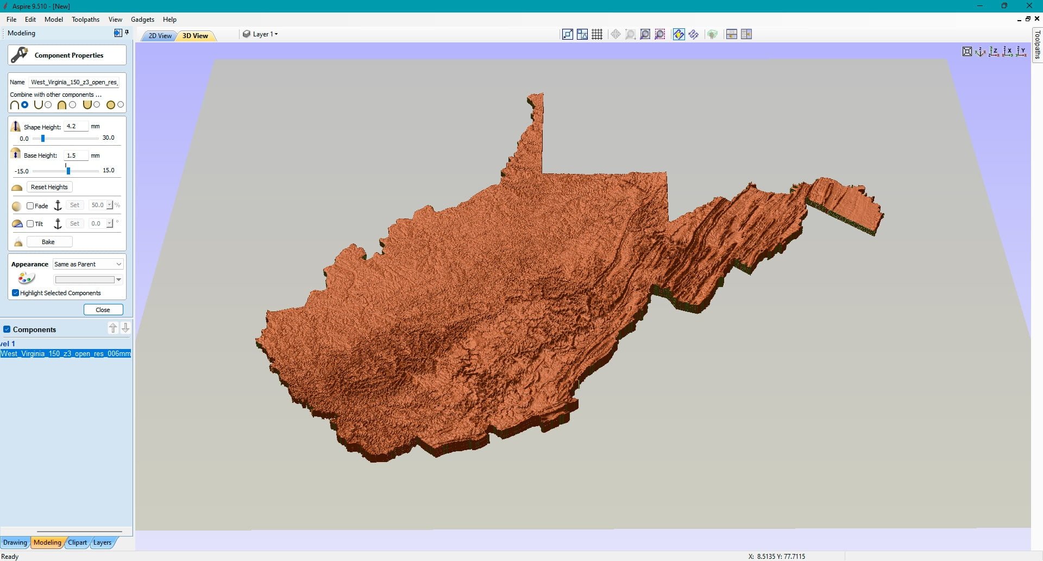Select the Subtract combine mode radio button
The height and width of the screenshot is (561, 1043).
pos(48,104)
